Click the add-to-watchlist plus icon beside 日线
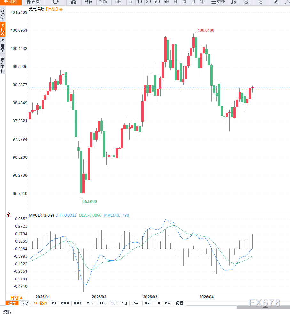Screen dimensions: 290x314 pyautogui.click(x=61, y=9)
